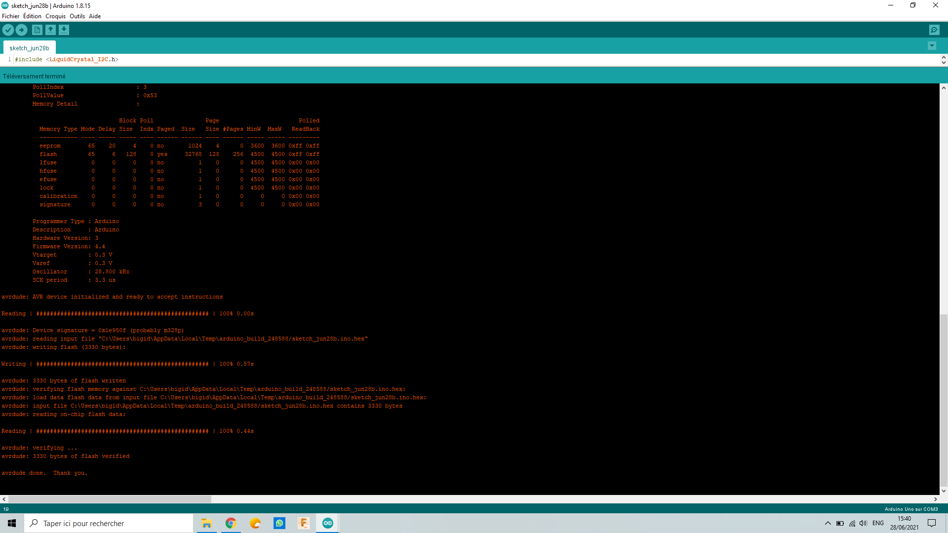The width and height of the screenshot is (948, 533).
Task: Click the 'signature' memory table row
Action: [x=179, y=204]
